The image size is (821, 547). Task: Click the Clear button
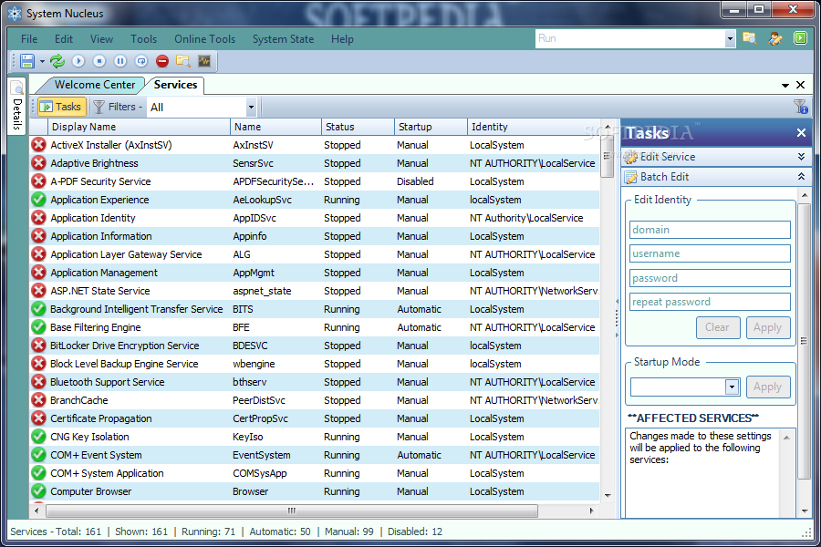tap(718, 327)
